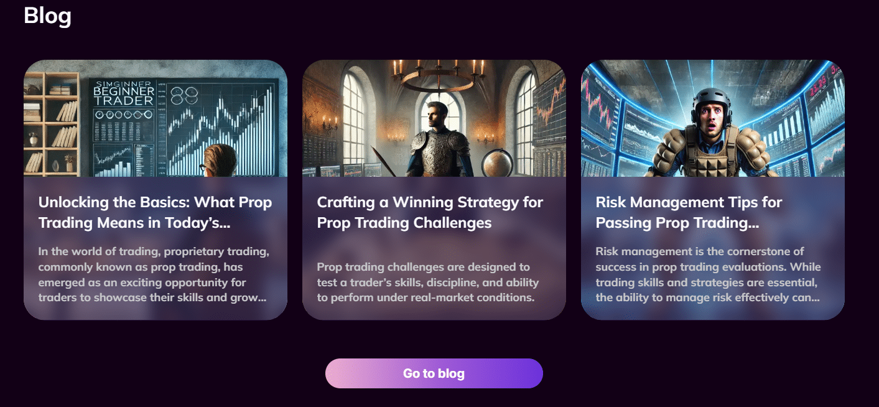879x407 pixels.
Task: Click the "Blog" section heading
Action: 47,16
